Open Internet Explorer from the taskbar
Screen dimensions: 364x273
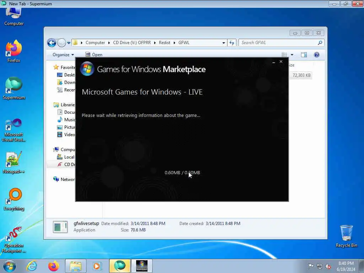[x=32, y=266]
